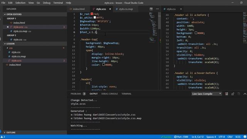
Task: Close the style.scss editor tab
Action: click(110, 9)
